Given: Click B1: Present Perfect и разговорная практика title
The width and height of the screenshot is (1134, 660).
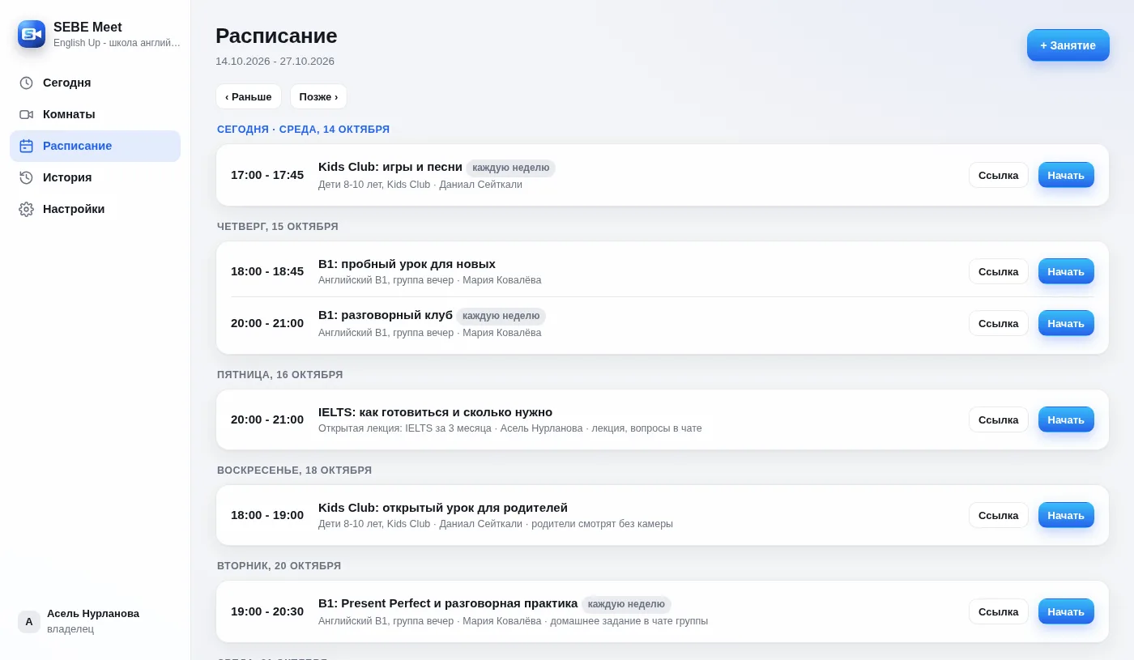Looking at the screenshot, I should coord(448,603).
